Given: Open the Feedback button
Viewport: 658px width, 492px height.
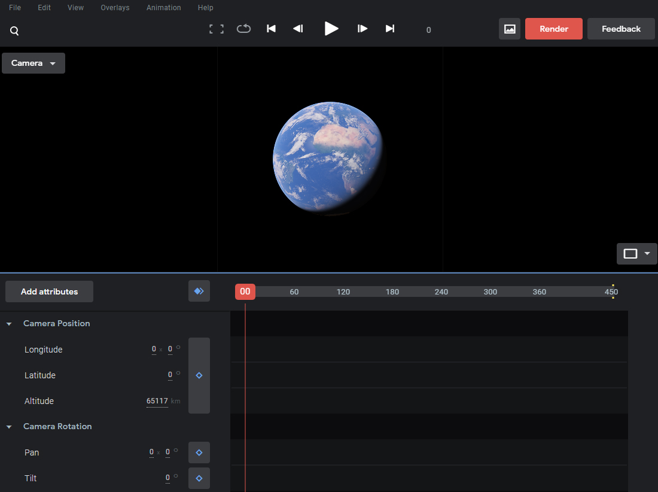Looking at the screenshot, I should pyautogui.click(x=621, y=29).
